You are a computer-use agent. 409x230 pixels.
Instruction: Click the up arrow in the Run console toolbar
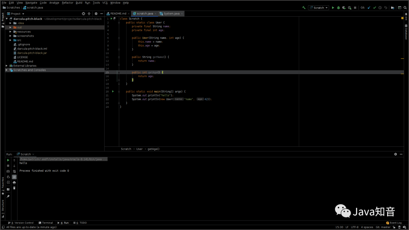click(14, 160)
